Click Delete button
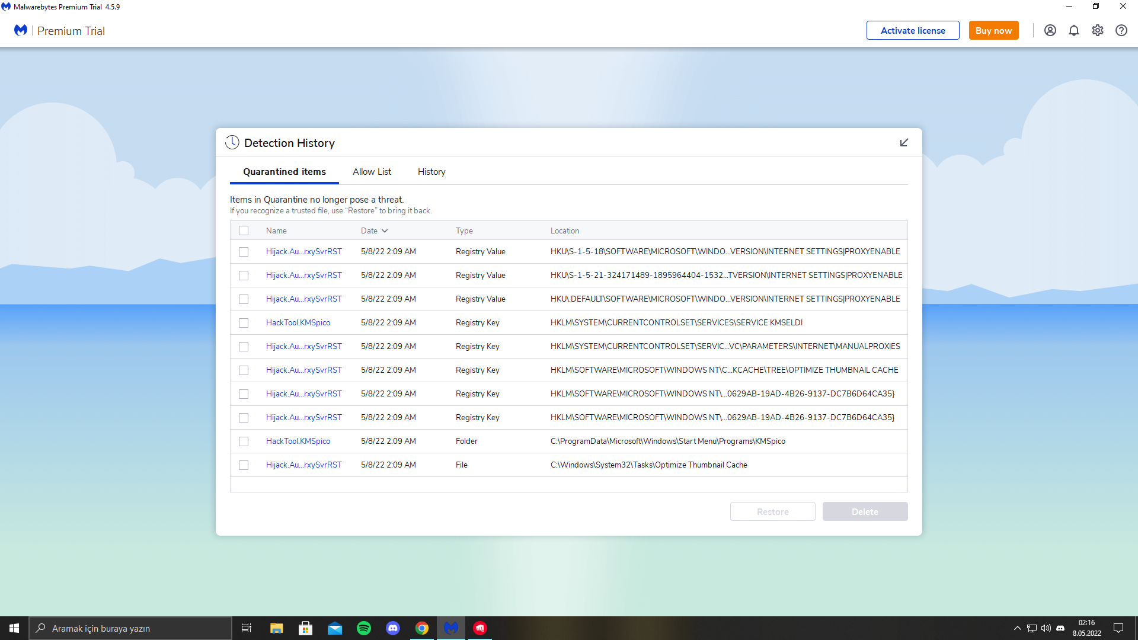 865,511
